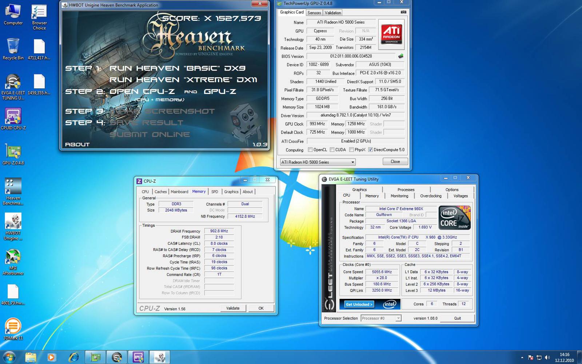Viewport: 582px width, 364px height.
Task: Open Processor Selection dropdown in E-LEET
Action: (381, 318)
